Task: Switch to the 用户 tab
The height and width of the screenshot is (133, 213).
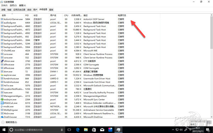Action: 35,10
